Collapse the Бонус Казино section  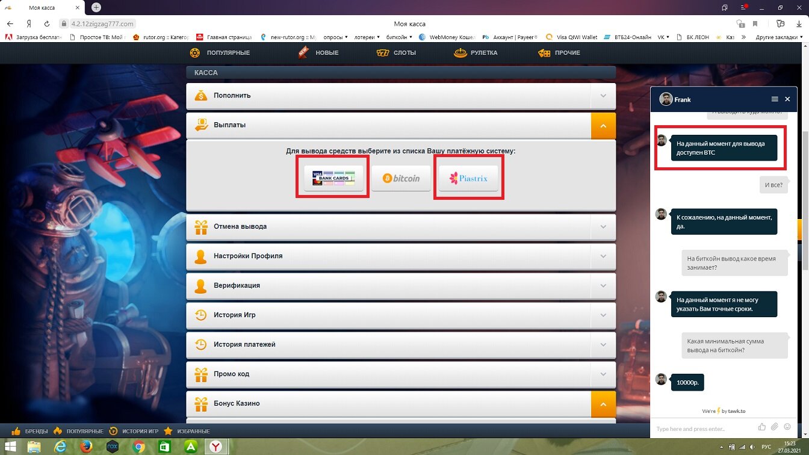(603, 403)
